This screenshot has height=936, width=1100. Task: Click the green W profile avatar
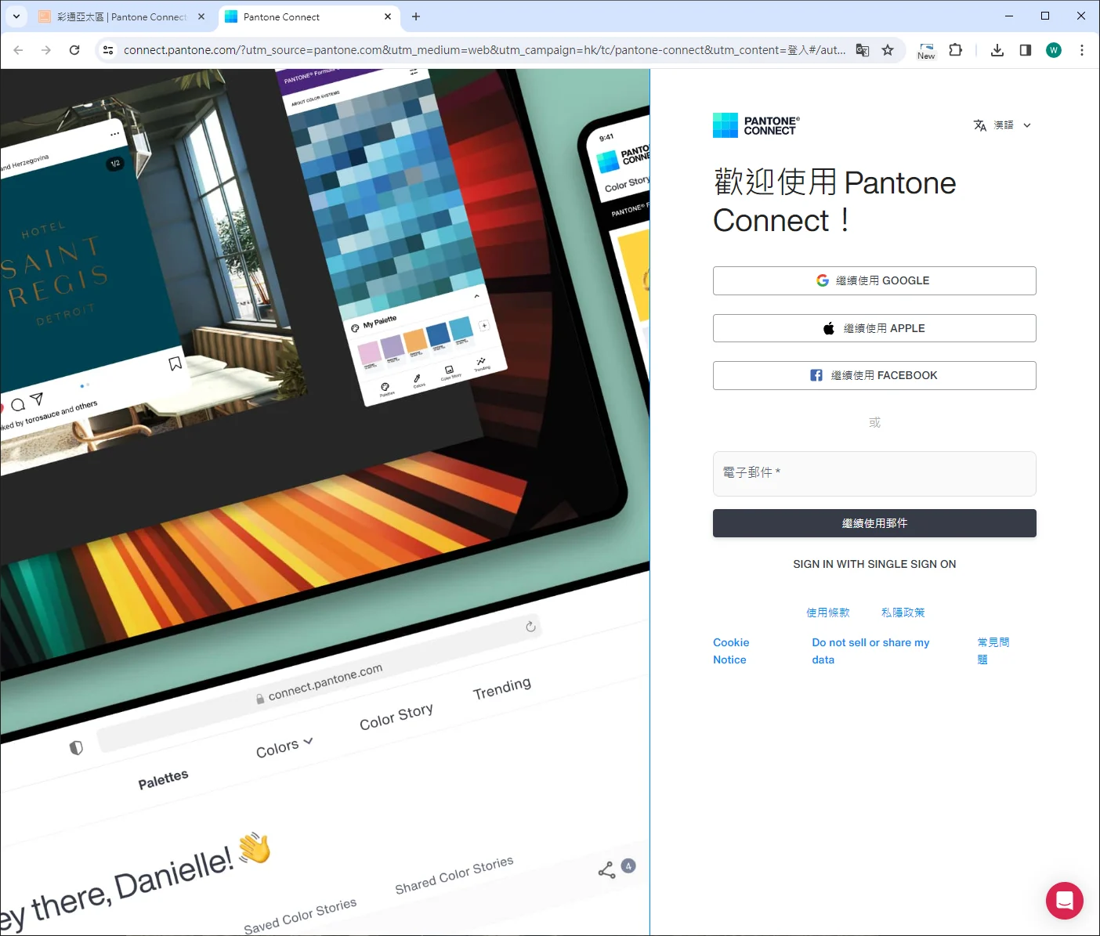(1053, 50)
